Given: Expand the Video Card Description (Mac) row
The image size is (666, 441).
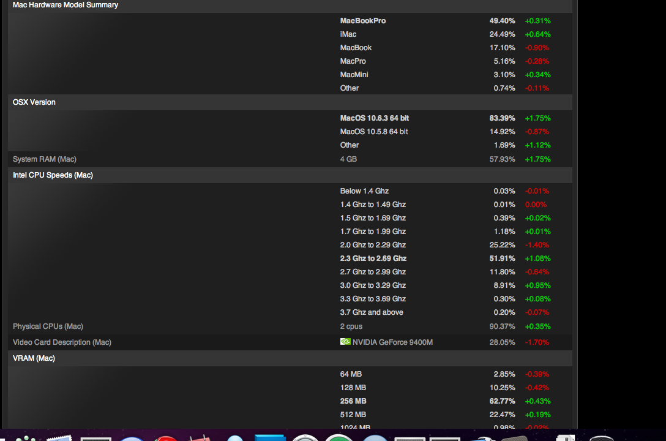Looking at the screenshot, I should point(290,342).
